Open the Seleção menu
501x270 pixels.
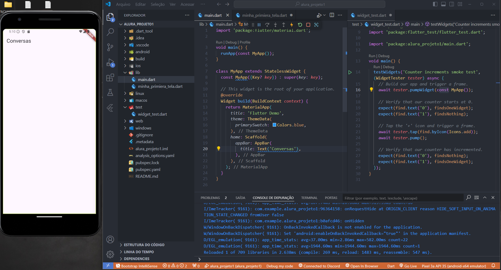(158, 4)
